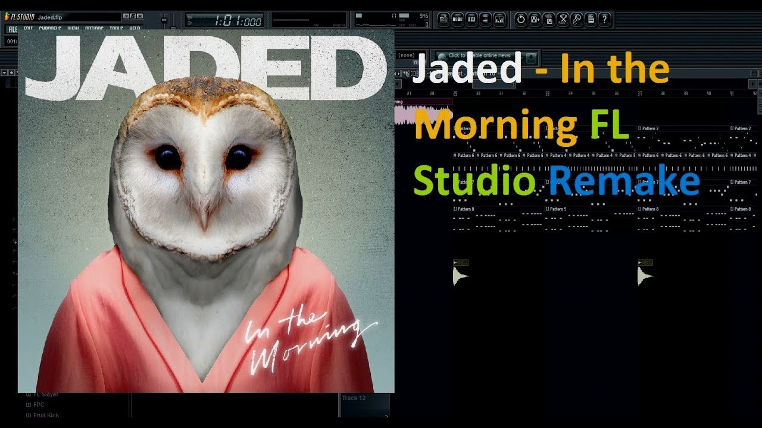Viewport: 762px width, 428px height.
Task: Click the CPU and memory meter panel
Action: click(392, 20)
